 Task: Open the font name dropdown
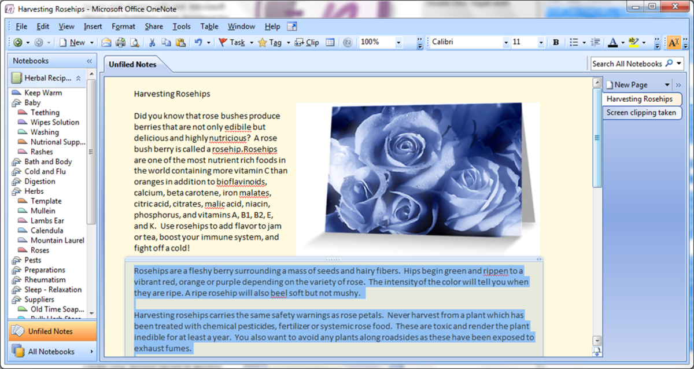click(x=506, y=42)
